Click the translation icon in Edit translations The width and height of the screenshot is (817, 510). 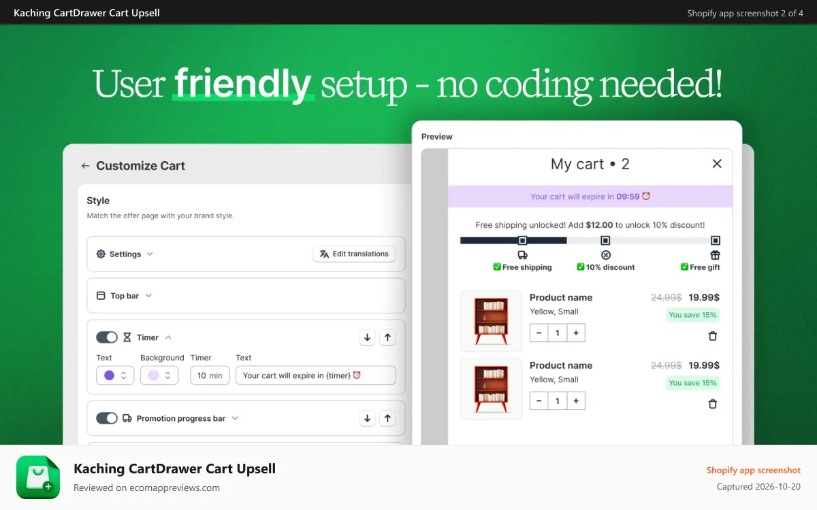324,254
